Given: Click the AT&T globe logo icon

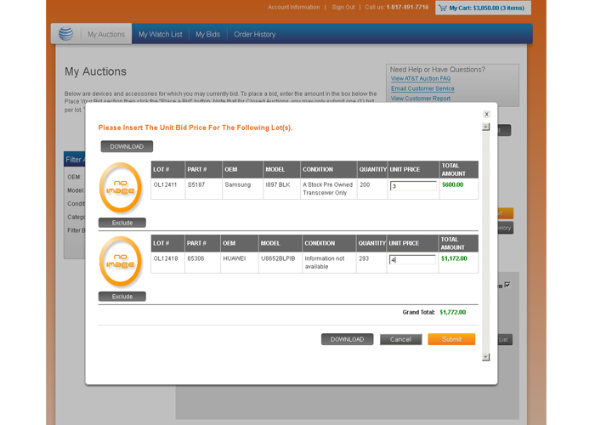Looking at the screenshot, I should pos(66,34).
